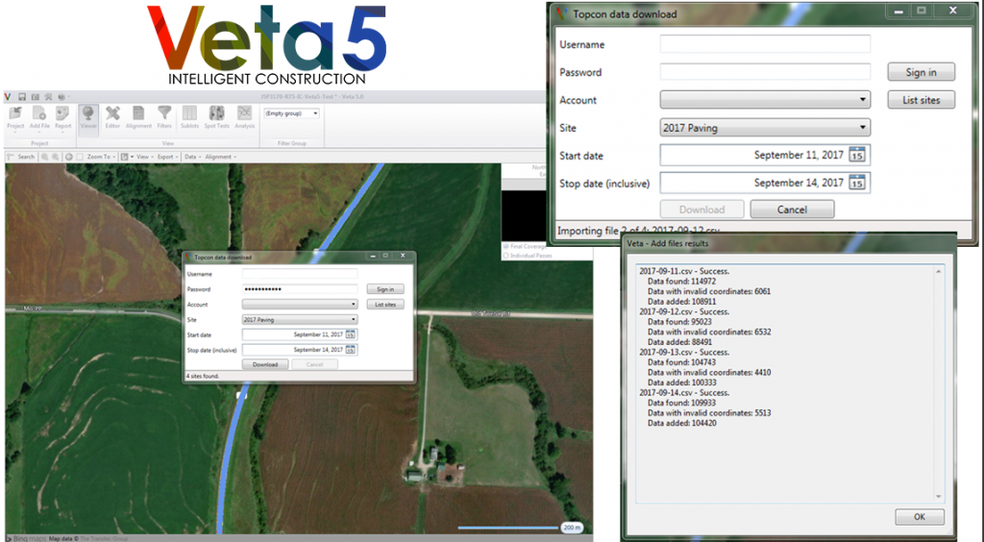Open the Export dropdown on map toolbar

click(x=167, y=157)
